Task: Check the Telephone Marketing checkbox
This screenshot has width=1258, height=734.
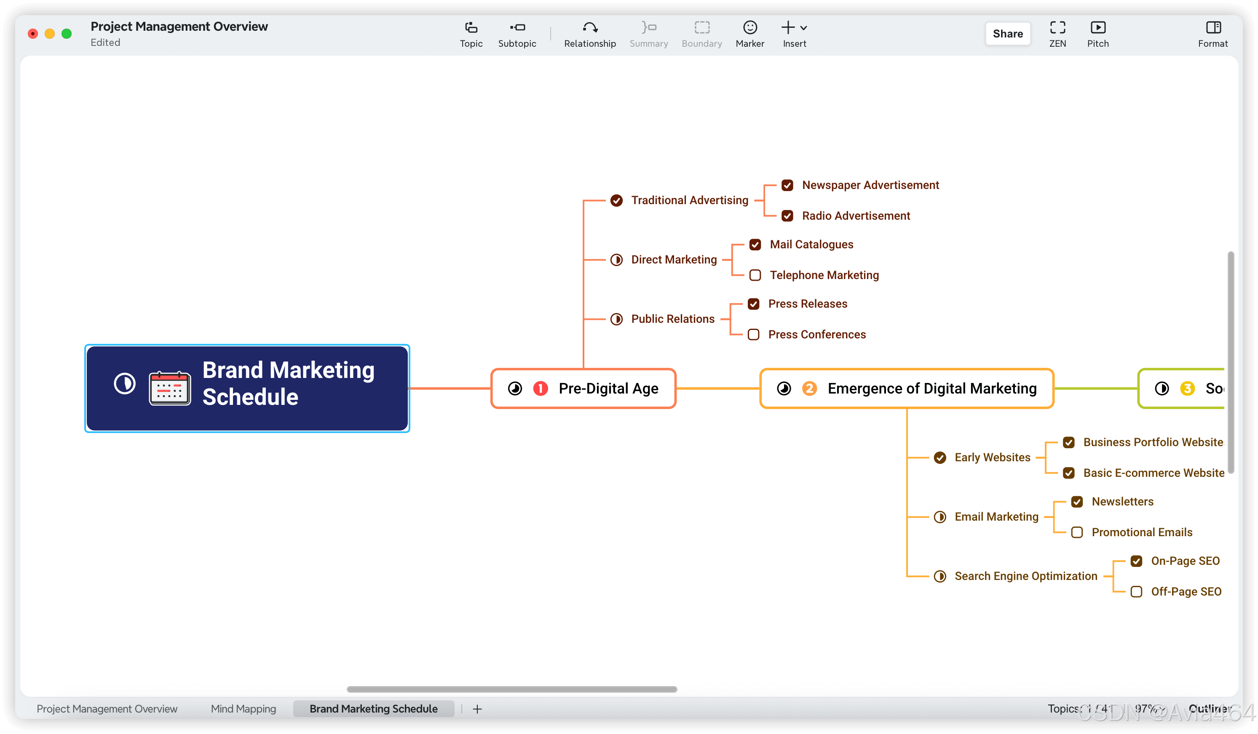Action: pos(755,275)
